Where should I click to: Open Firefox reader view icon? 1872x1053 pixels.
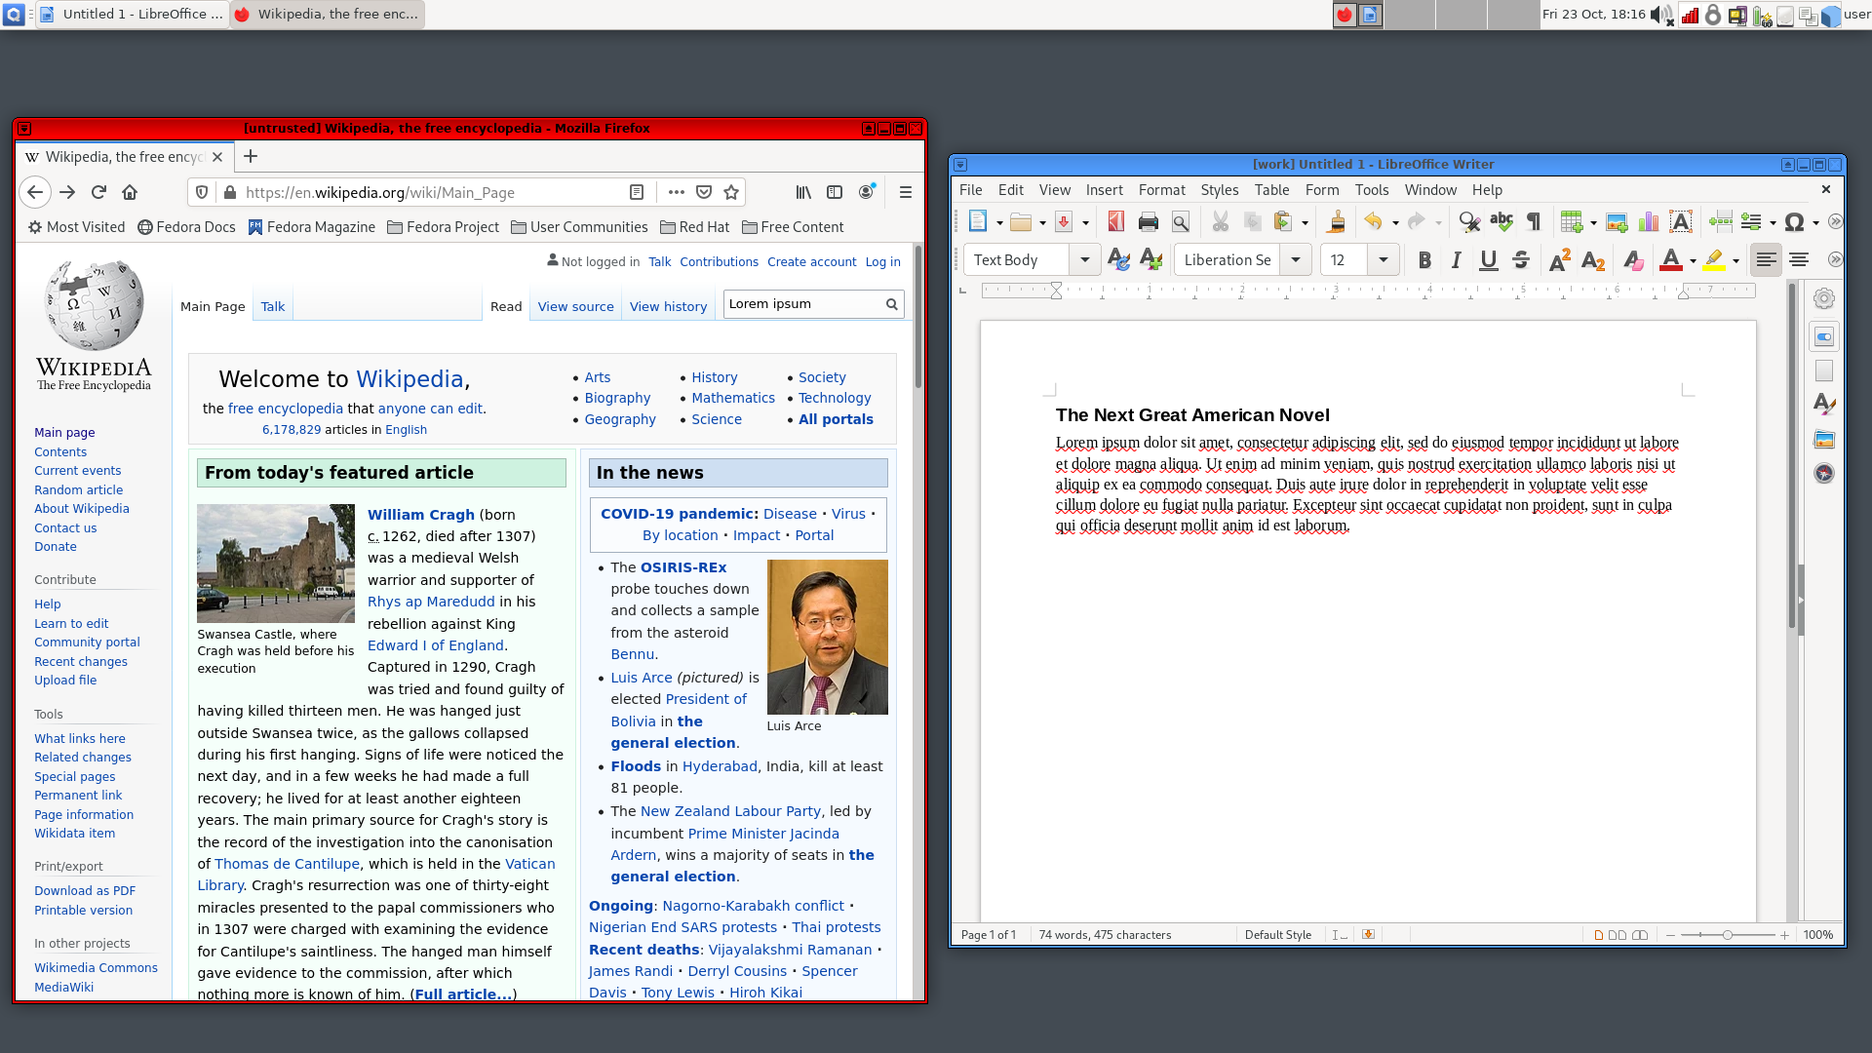point(637,192)
